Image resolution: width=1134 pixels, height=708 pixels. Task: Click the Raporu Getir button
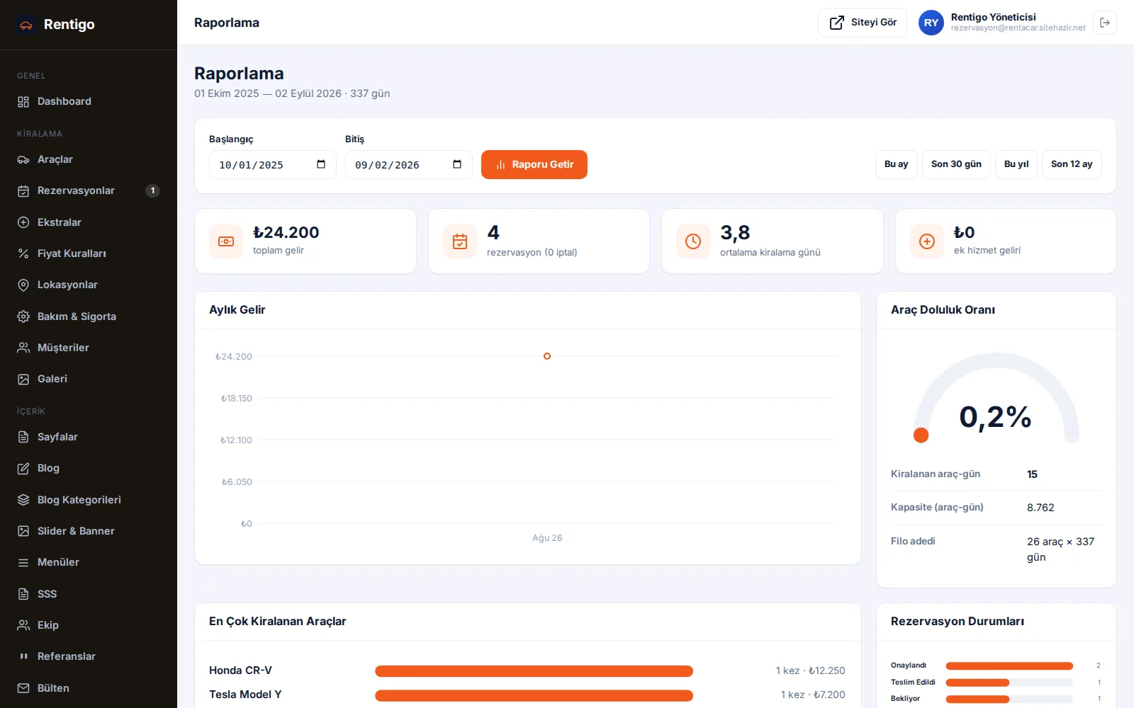[534, 164]
